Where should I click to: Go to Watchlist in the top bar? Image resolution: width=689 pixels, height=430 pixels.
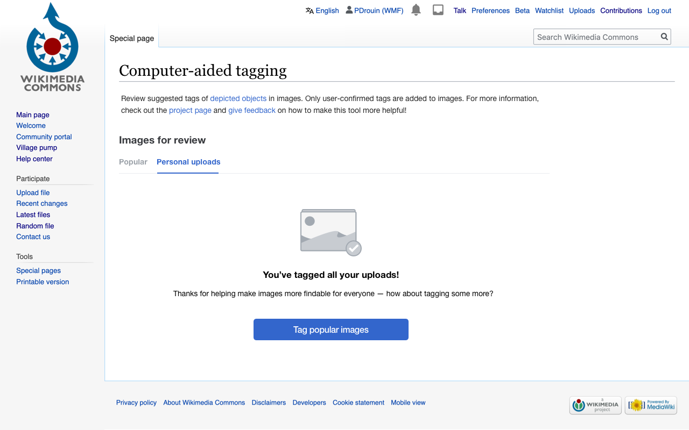(549, 10)
